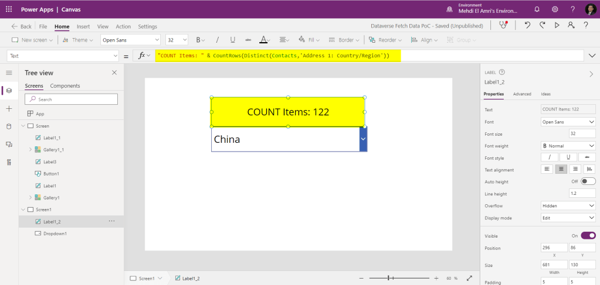This screenshot has height=285, width=600.
Task: Turn off the Visible toggle
Action: click(x=588, y=235)
